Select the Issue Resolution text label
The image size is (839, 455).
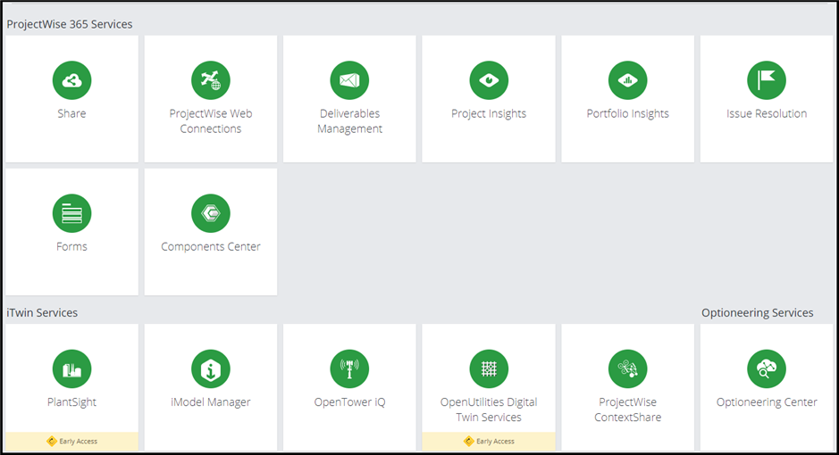click(x=767, y=114)
